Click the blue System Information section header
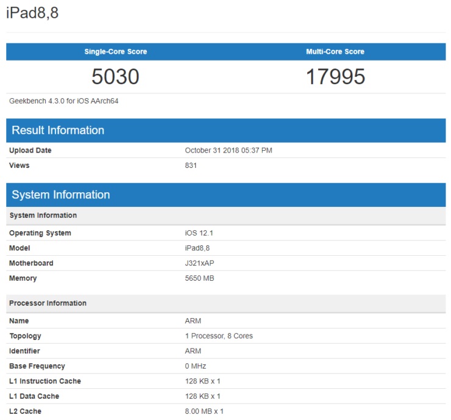The width and height of the screenshot is (451, 420). pos(61,195)
